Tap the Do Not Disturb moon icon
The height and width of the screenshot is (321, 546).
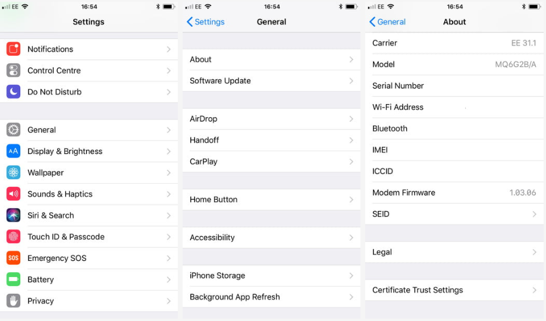coord(13,92)
